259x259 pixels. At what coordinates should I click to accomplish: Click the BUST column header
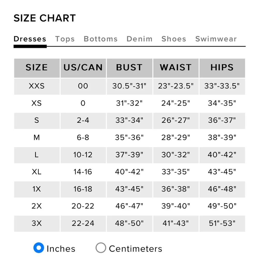point(129,68)
